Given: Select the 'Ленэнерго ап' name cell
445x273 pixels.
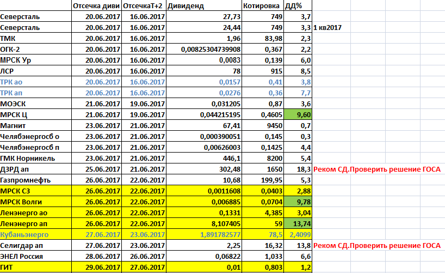Looking at the screenshot, I should coord(36,223).
